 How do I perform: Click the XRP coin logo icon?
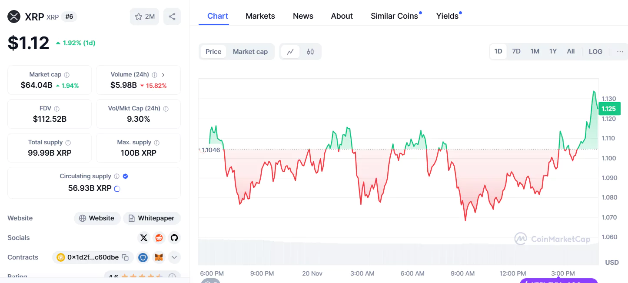click(x=14, y=17)
